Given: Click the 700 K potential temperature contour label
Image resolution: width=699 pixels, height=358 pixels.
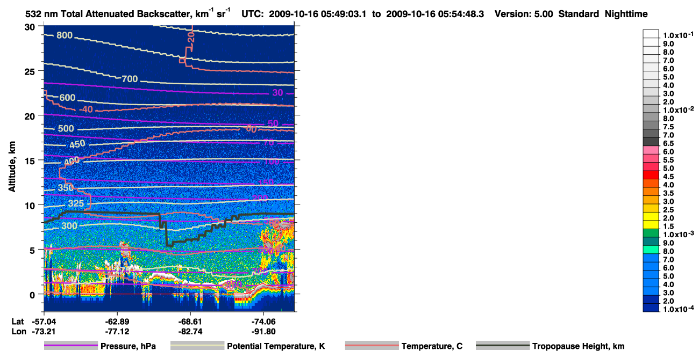Looking at the screenshot, I should click(x=130, y=79).
